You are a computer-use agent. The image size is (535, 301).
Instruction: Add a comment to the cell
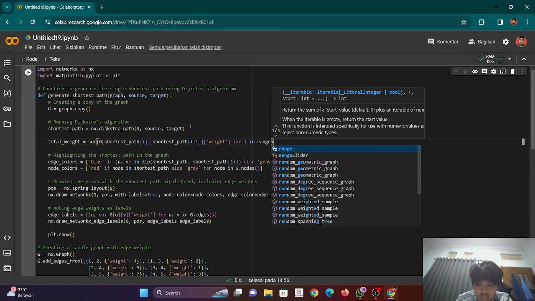[x=484, y=71]
